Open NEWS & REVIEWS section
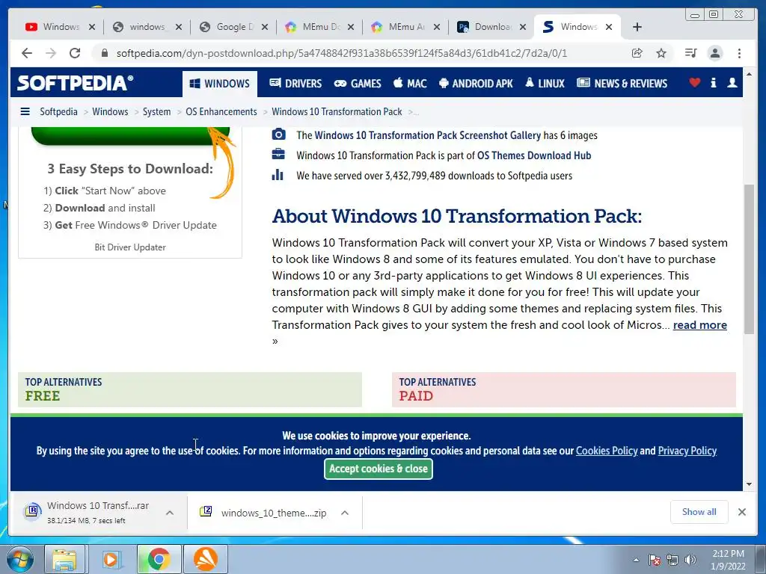Image resolution: width=766 pixels, height=574 pixels. pyautogui.click(x=622, y=84)
